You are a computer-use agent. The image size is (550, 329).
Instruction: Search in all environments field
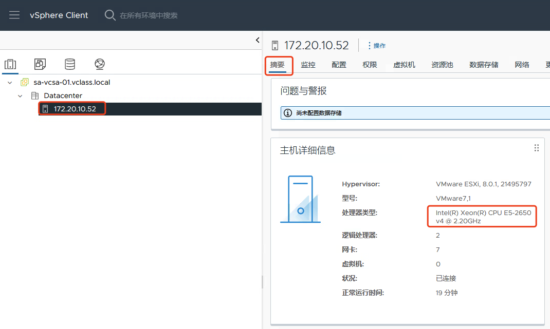pos(149,15)
